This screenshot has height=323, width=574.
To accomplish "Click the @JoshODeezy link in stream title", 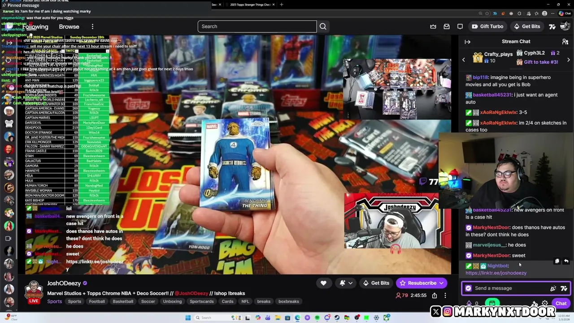I will pos(191,293).
